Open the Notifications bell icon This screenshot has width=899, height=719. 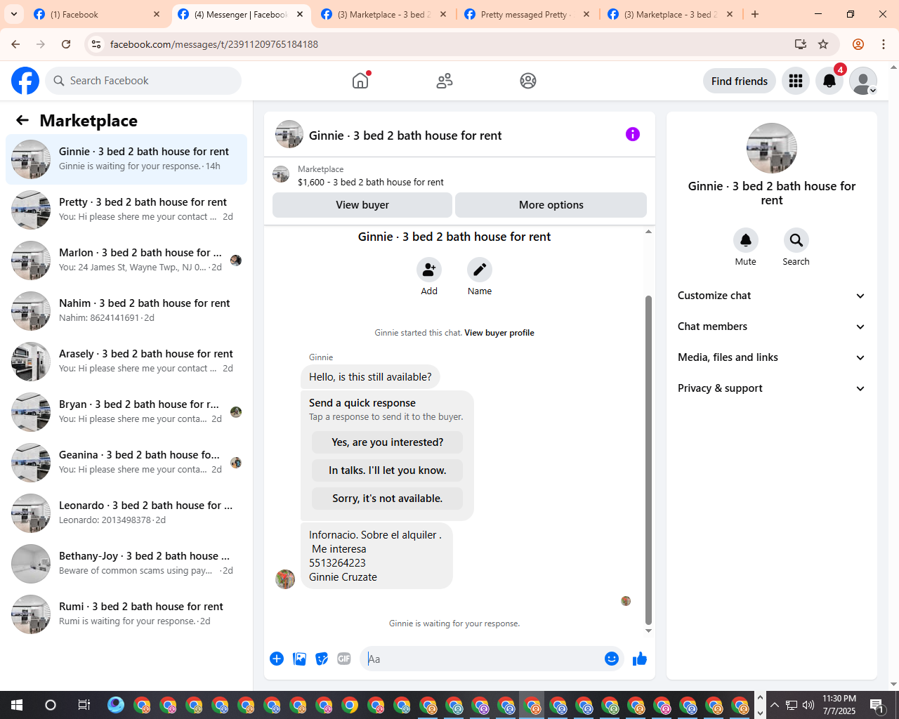pyautogui.click(x=829, y=81)
